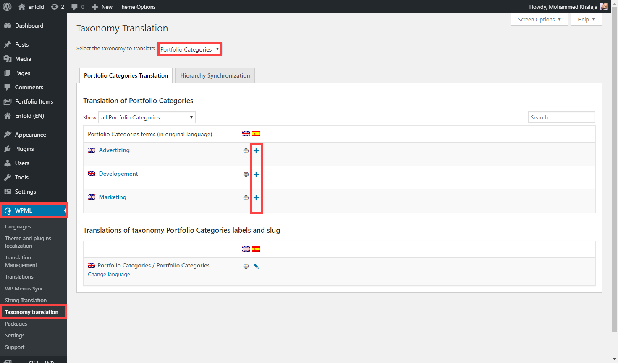This screenshot has height=363, width=618.
Task: Open Translation Management submenu
Action: click(21, 261)
